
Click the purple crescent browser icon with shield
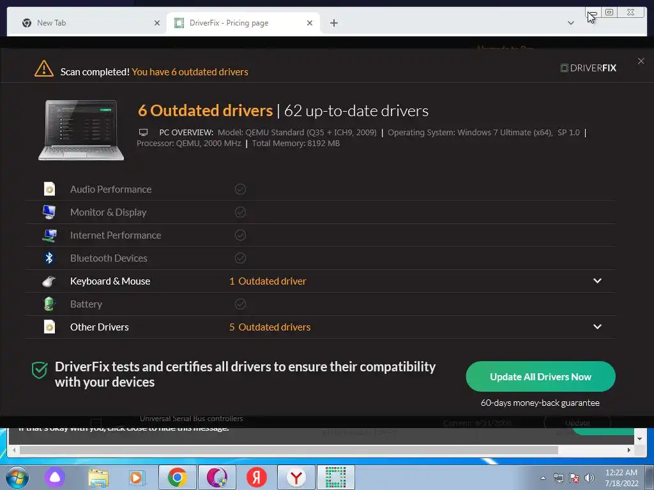217,477
